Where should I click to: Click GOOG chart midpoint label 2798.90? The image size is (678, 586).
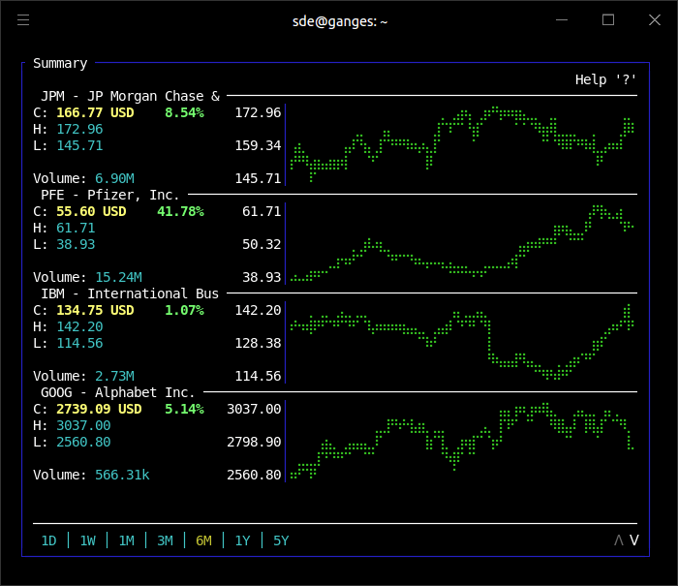[254, 442]
